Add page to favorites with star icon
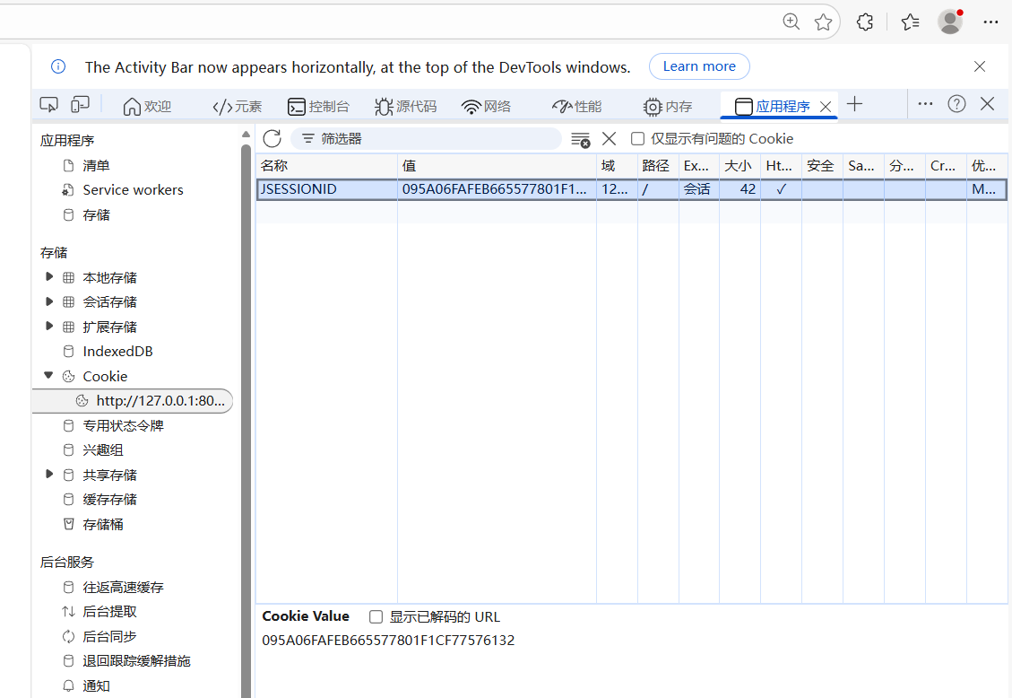Image resolution: width=1012 pixels, height=698 pixels. point(823,22)
